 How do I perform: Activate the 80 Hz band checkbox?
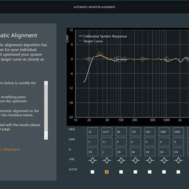[x=121, y=172]
